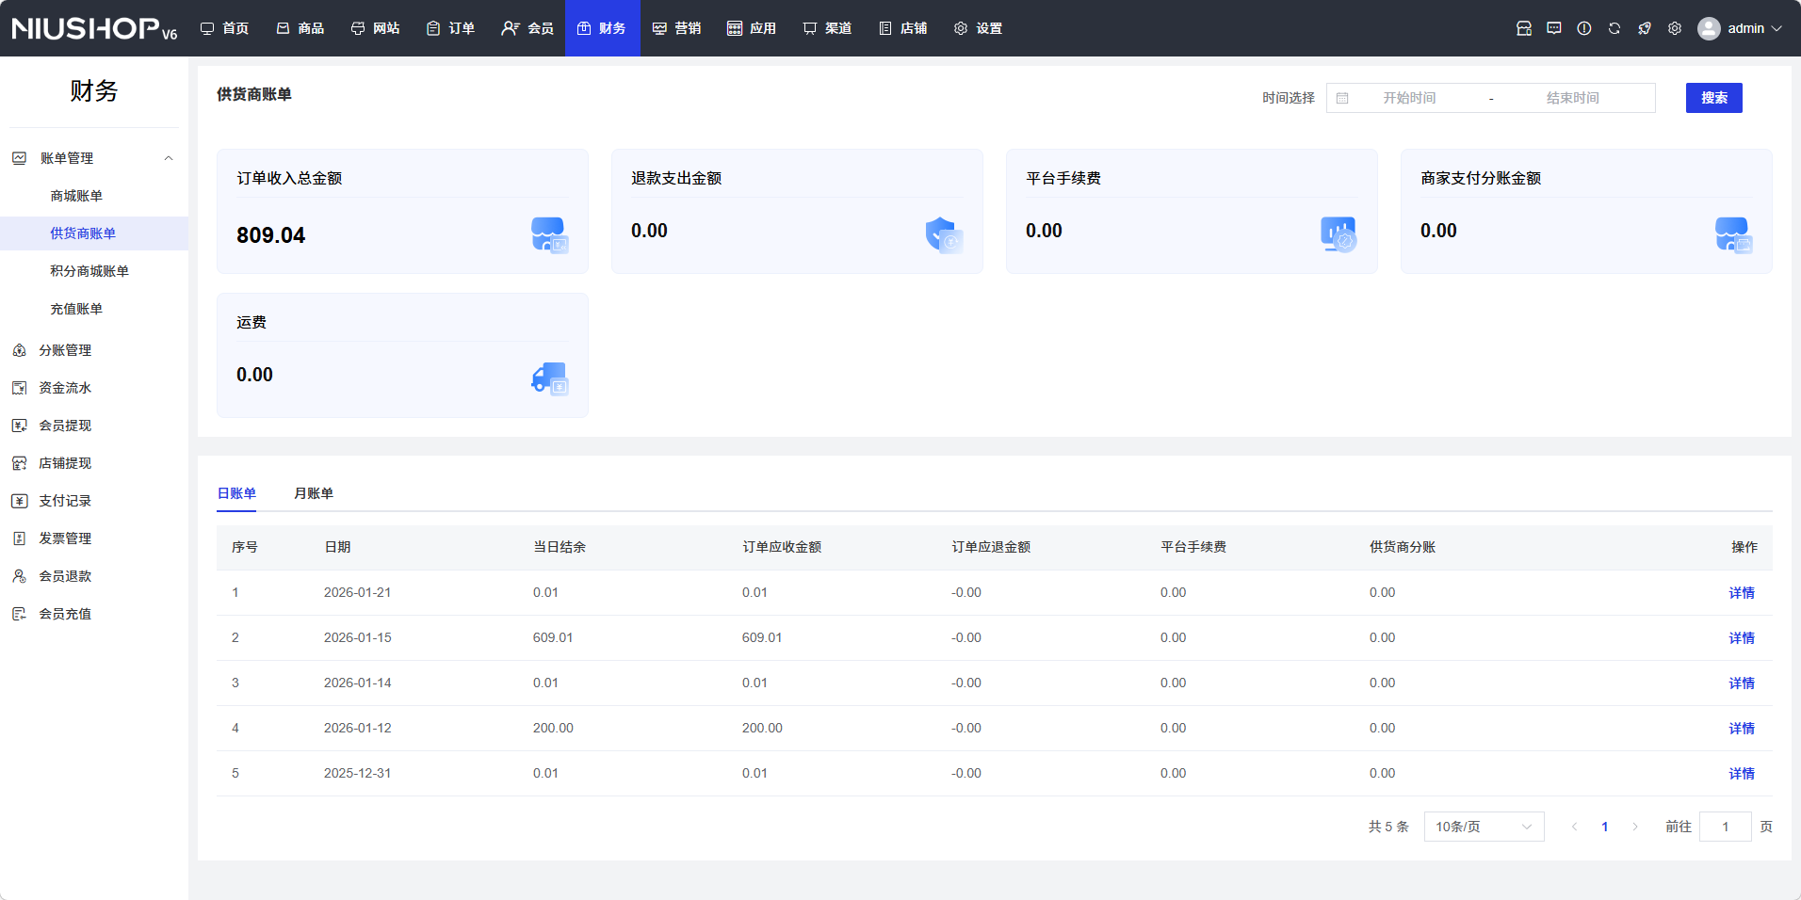The width and height of the screenshot is (1801, 900).
Task: Click the storefront icon in top bar
Action: coord(1524,28)
